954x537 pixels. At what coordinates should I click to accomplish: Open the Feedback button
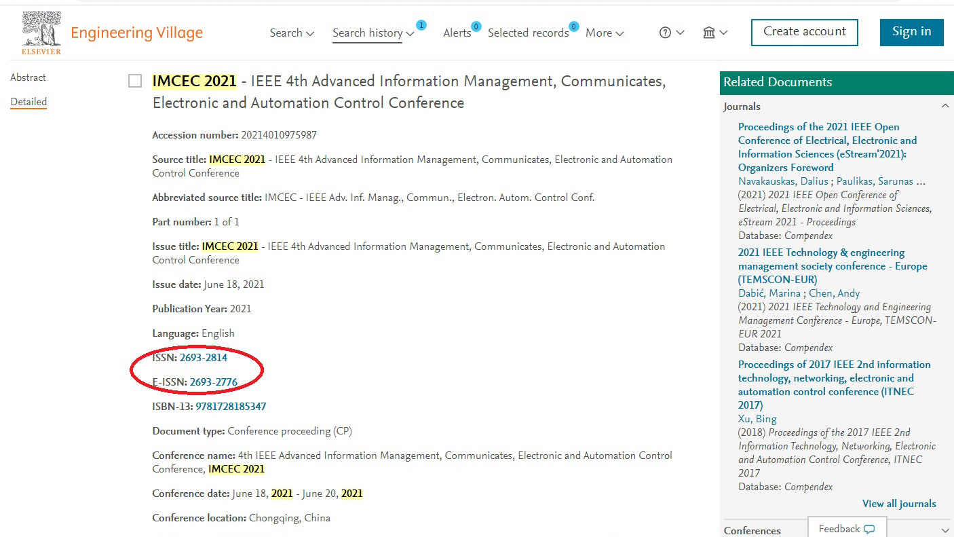pyautogui.click(x=847, y=528)
